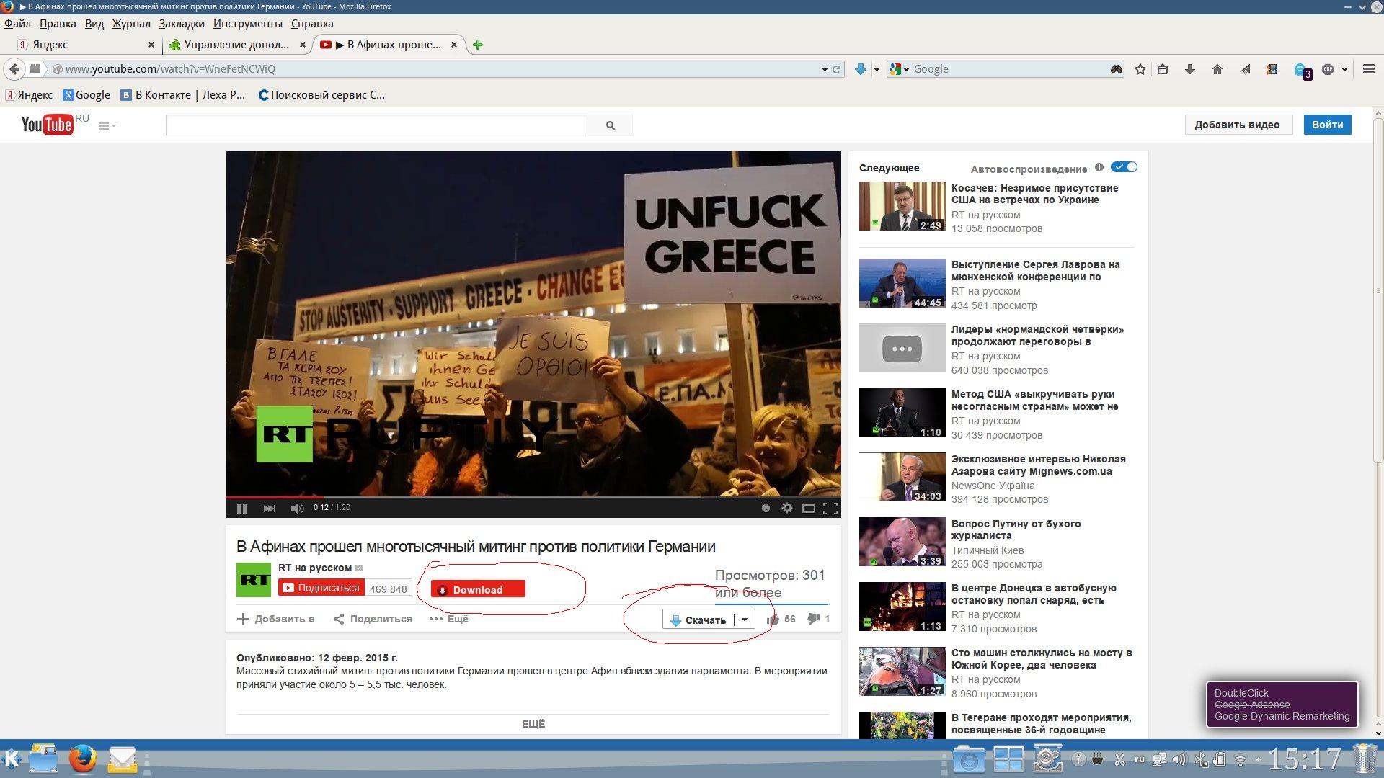Open the Firefox home page icon
1384x778 pixels.
tap(1217, 69)
